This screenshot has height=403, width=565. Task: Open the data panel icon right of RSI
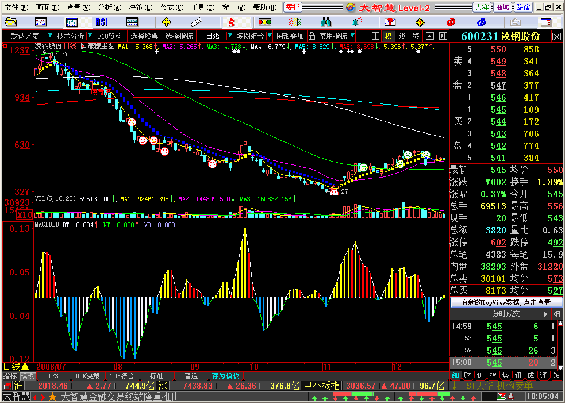pos(132,22)
